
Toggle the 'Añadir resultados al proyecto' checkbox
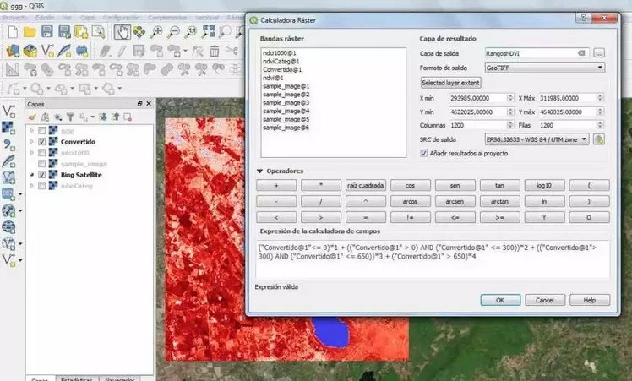tap(423, 153)
